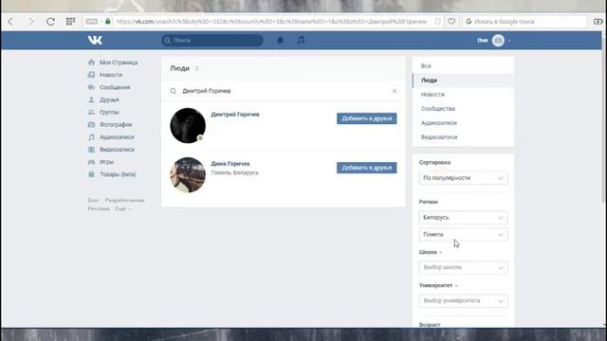Viewport: 607px width, 341px height.
Task: Click the person icon beside Друзья
Action: 91,99
